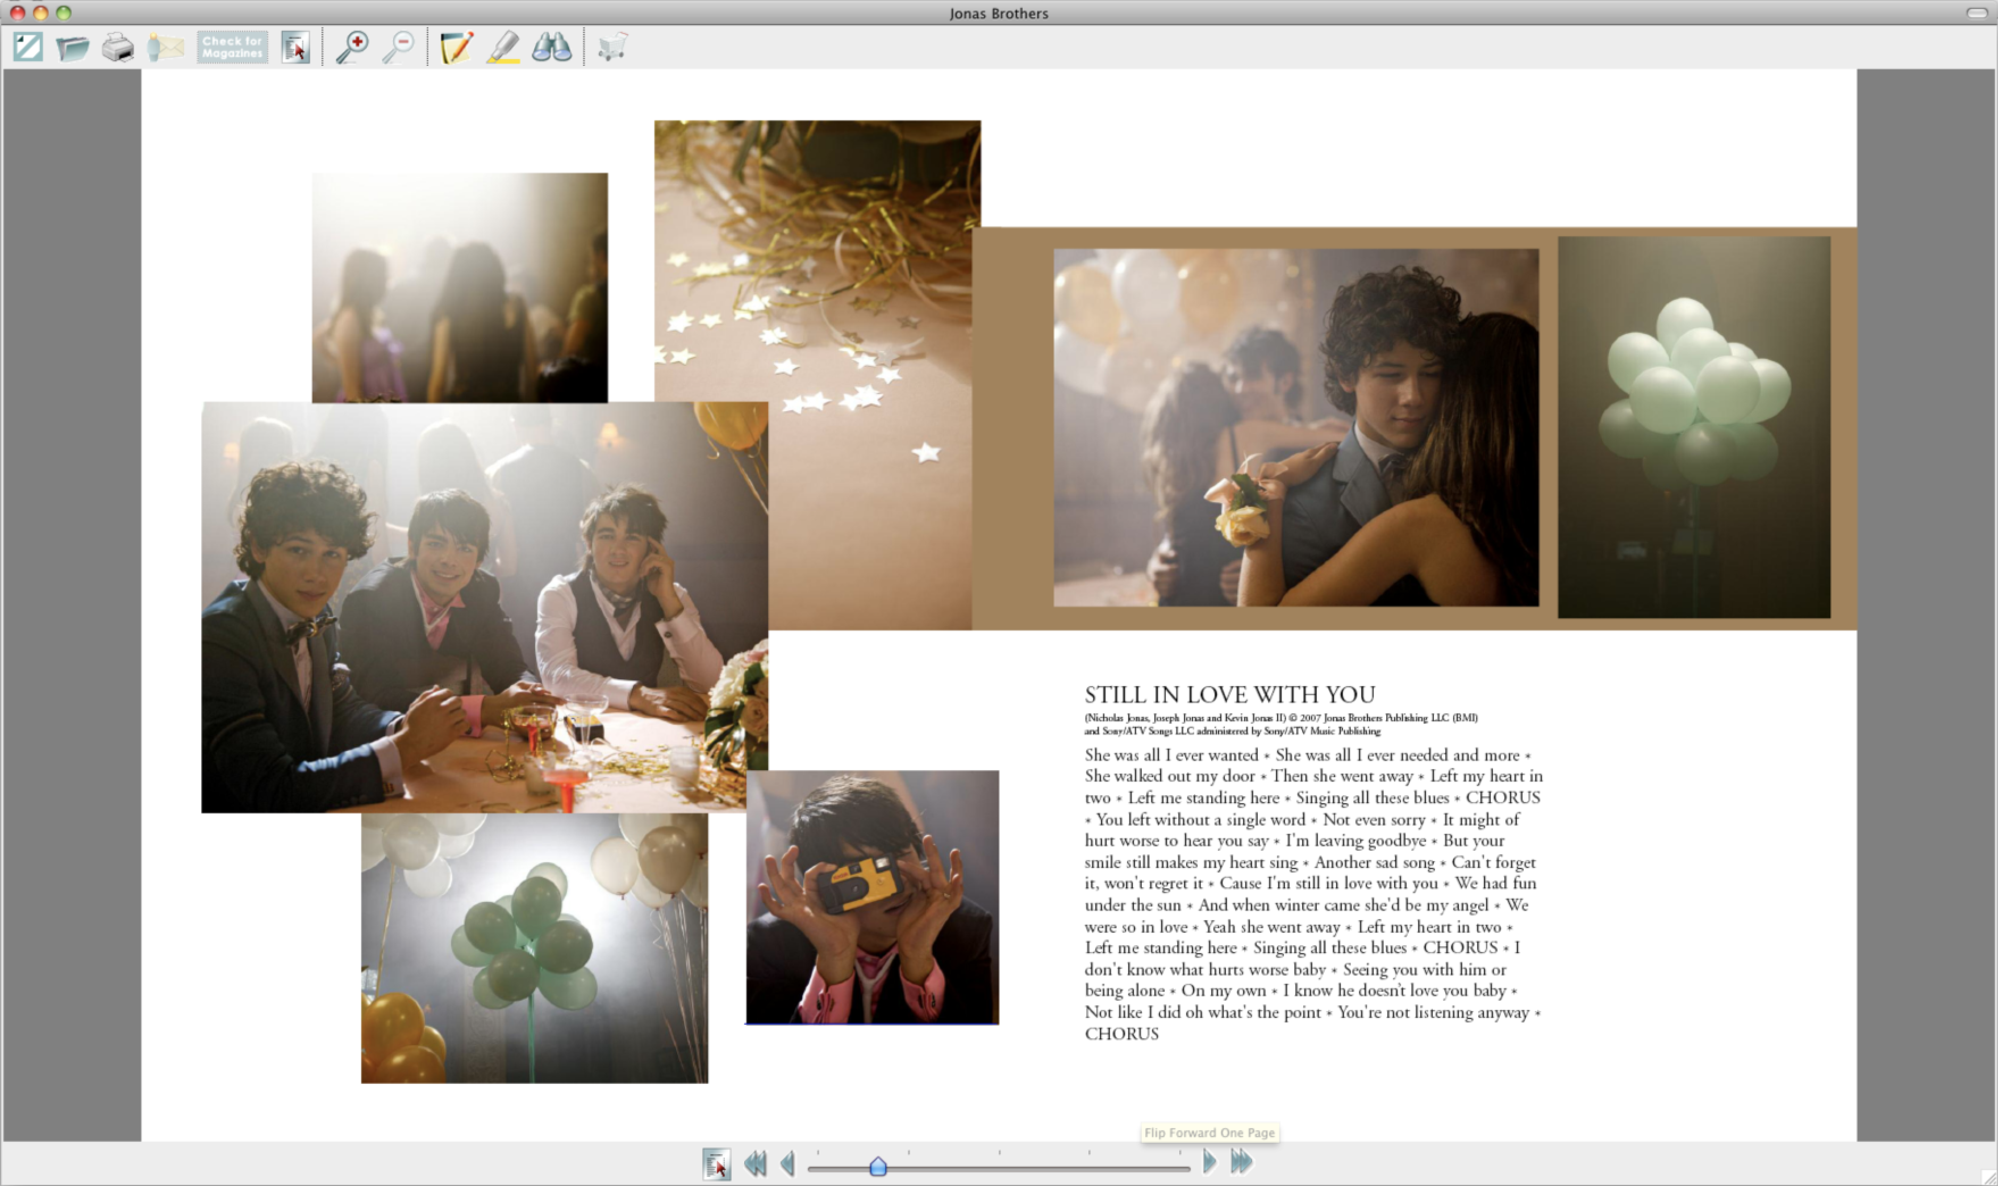Click the notepad and pencil icon
This screenshot has height=1186, width=1998.
(456, 47)
